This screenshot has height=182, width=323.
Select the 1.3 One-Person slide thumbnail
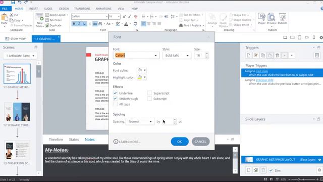click(17, 150)
